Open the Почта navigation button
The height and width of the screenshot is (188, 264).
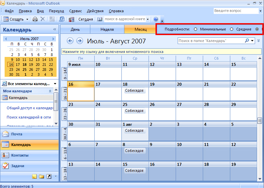[x=29, y=134]
